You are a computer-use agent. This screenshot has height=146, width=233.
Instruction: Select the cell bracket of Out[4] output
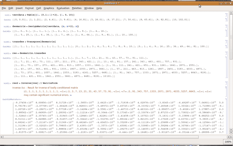[226, 20]
